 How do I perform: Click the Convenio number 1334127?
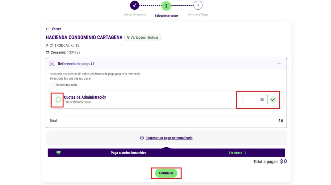74,52
